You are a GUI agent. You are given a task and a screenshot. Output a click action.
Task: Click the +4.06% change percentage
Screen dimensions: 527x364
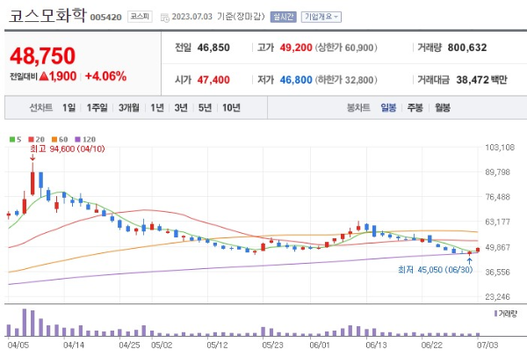tap(106, 76)
